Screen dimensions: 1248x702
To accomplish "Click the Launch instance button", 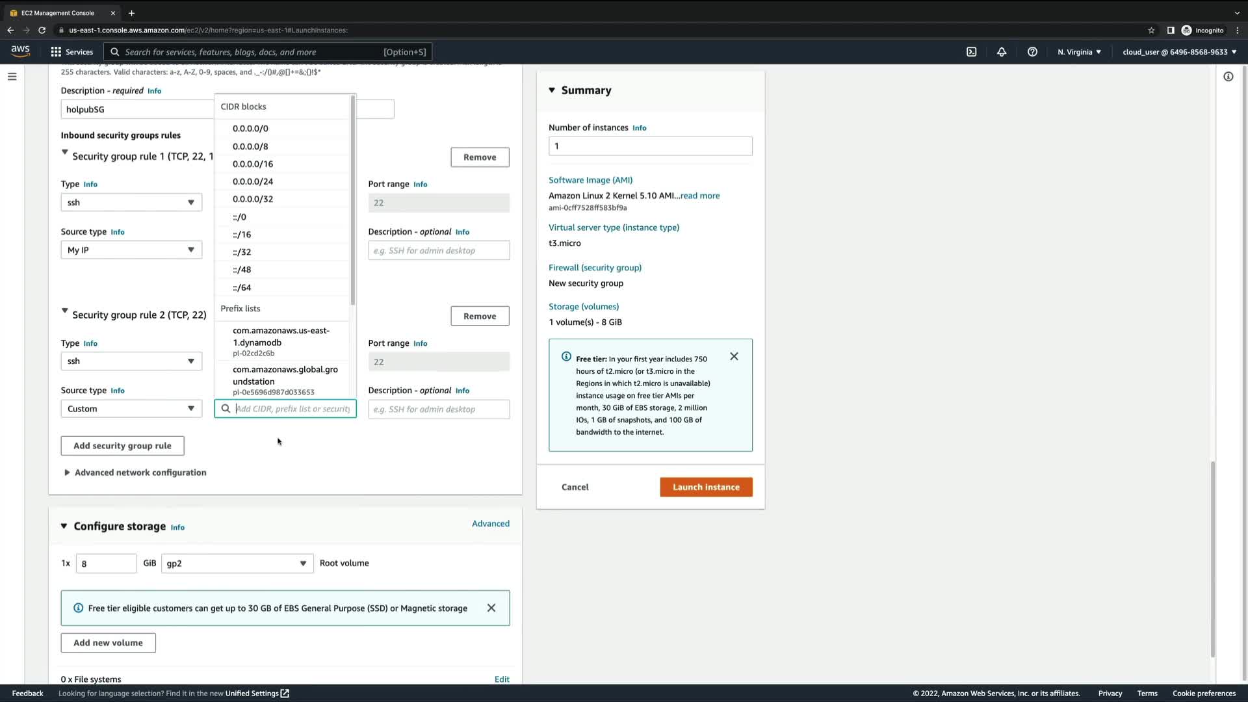I will (706, 487).
